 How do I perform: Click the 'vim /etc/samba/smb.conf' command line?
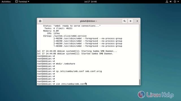pyautogui.click(x=61, y=84)
